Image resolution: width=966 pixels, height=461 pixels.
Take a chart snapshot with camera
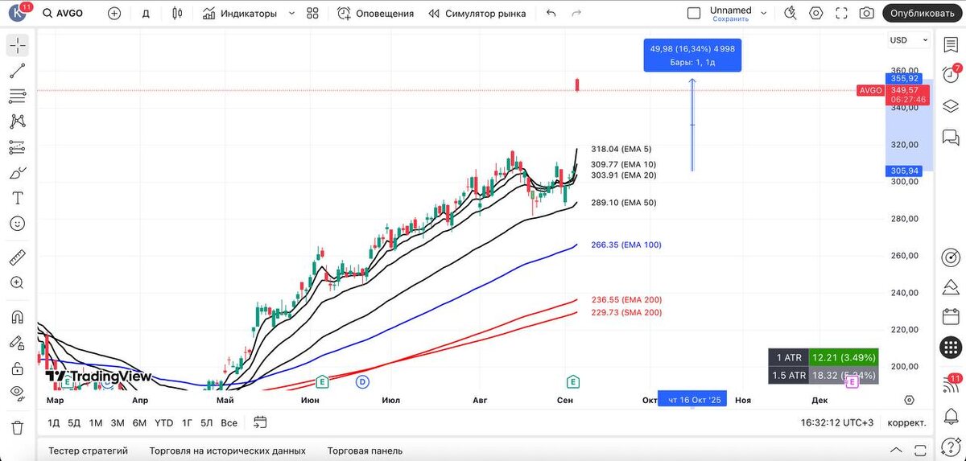pos(866,13)
